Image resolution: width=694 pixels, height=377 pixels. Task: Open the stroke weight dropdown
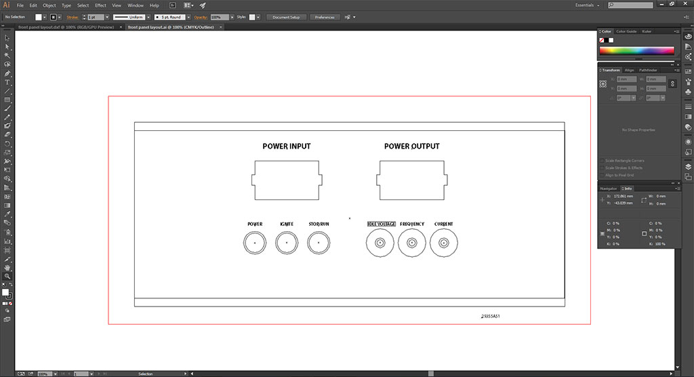tap(107, 17)
